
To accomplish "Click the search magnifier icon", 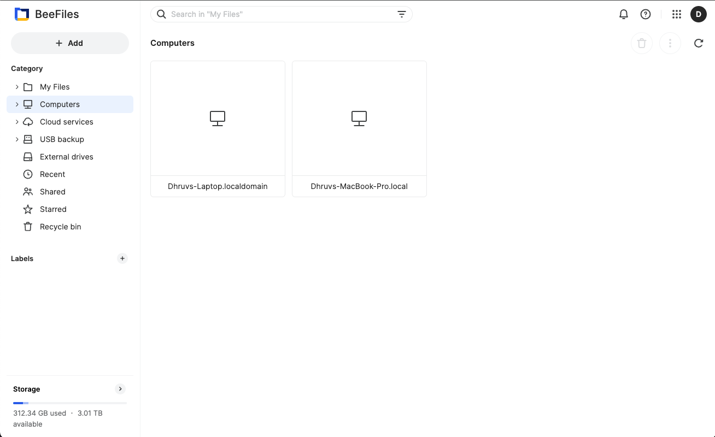I will coord(161,14).
